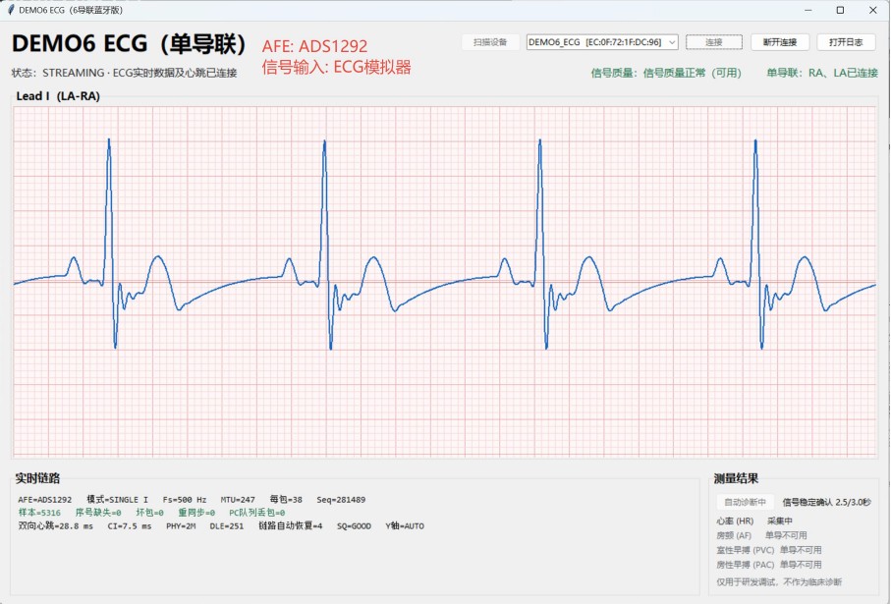Click the SQ=GOOD value
Viewport: 891px width, 604px height.
coord(354,526)
